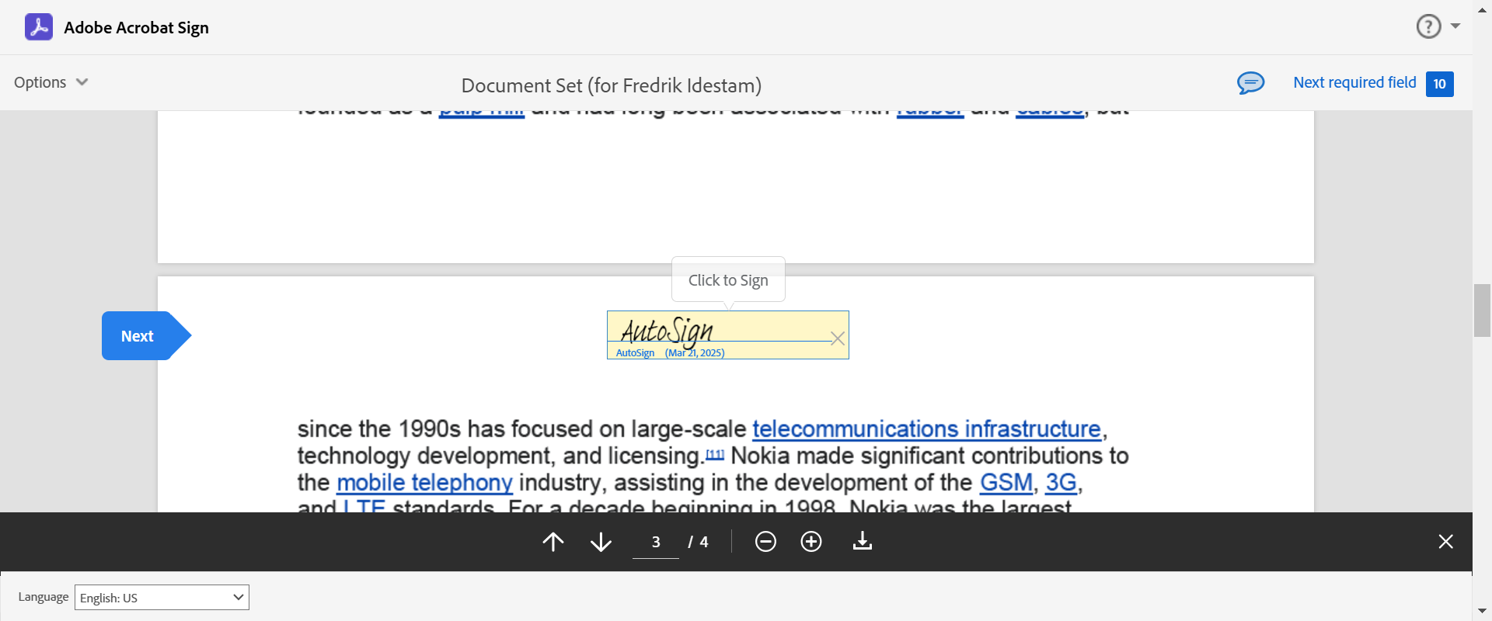This screenshot has width=1492, height=621.
Task: Open the comment message bubble
Action: 1250,82
